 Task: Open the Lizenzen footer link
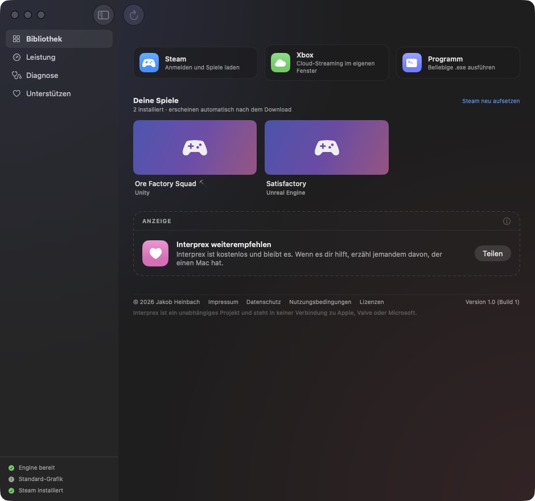[x=372, y=302]
